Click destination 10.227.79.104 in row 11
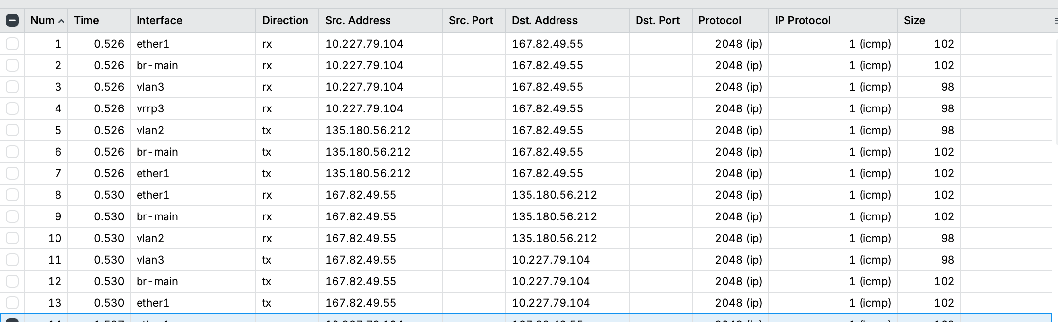1058x322 pixels. pyautogui.click(x=551, y=260)
